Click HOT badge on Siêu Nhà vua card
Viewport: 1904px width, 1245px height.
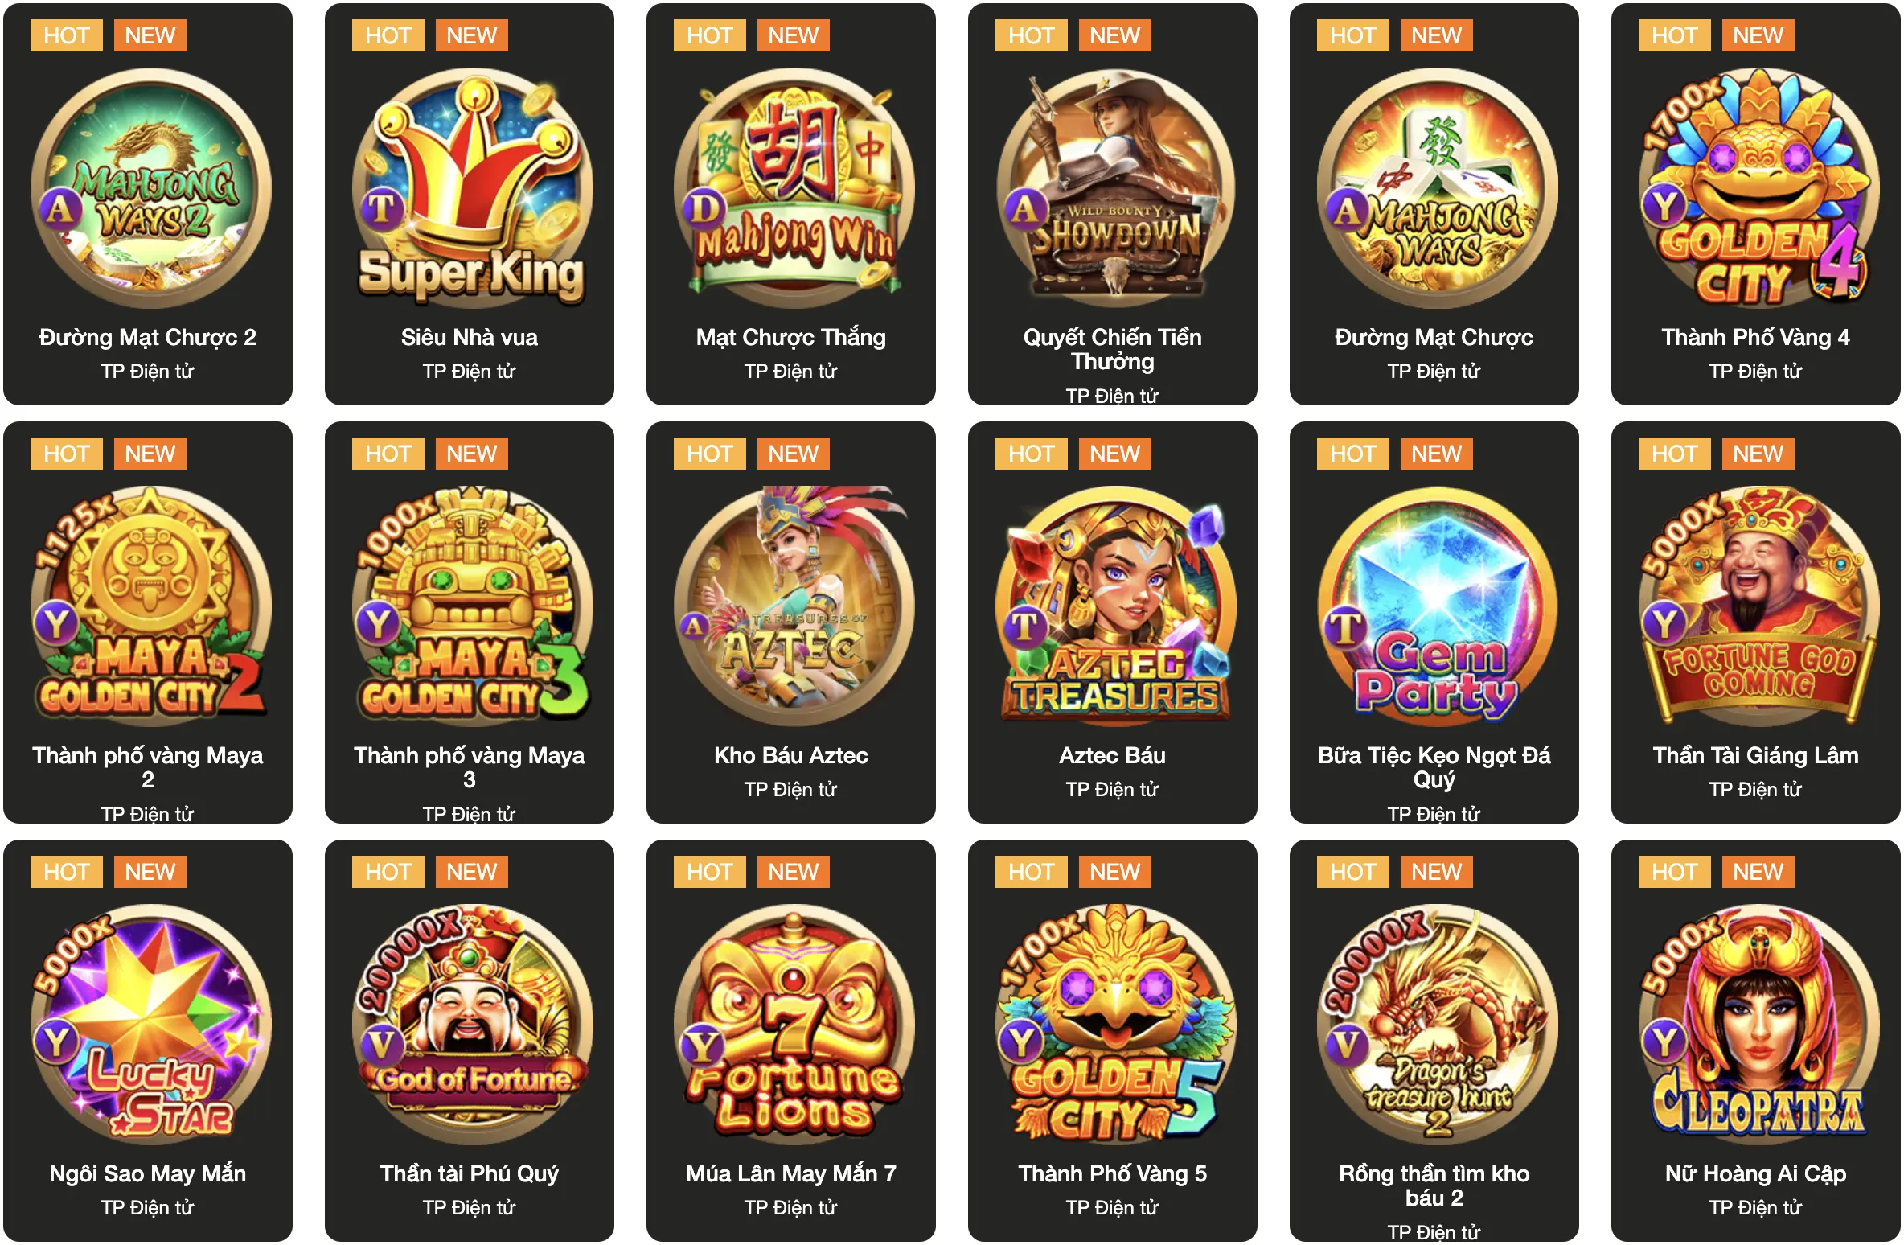(388, 35)
